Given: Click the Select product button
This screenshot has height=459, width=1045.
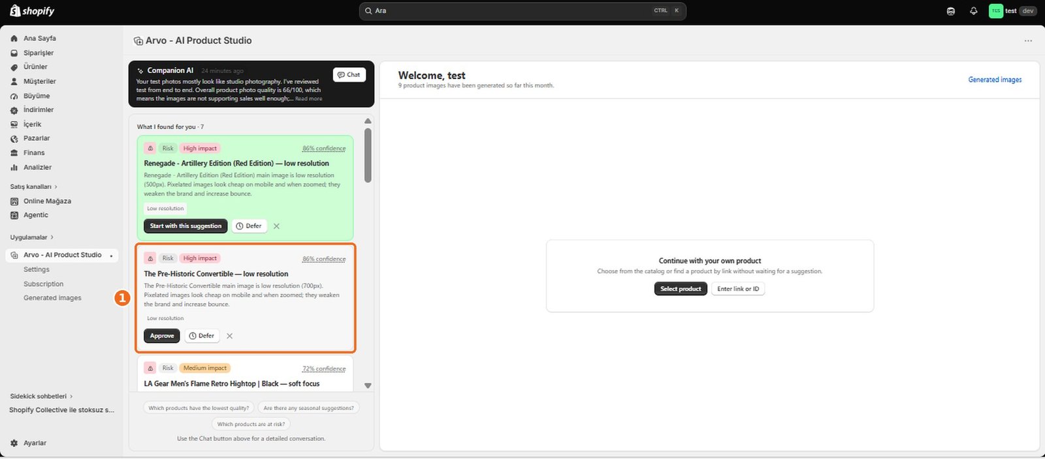Looking at the screenshot, I should click(x=681, y=289).
